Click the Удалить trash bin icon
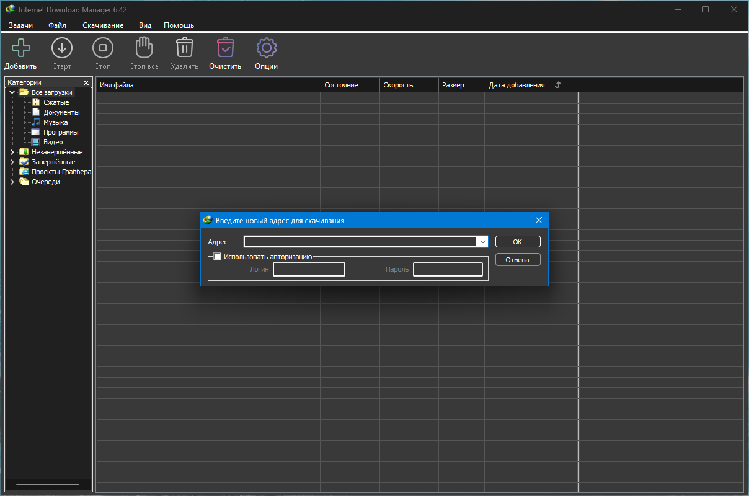The height and width of the screenshot is (496, 749). click(184, 48)
